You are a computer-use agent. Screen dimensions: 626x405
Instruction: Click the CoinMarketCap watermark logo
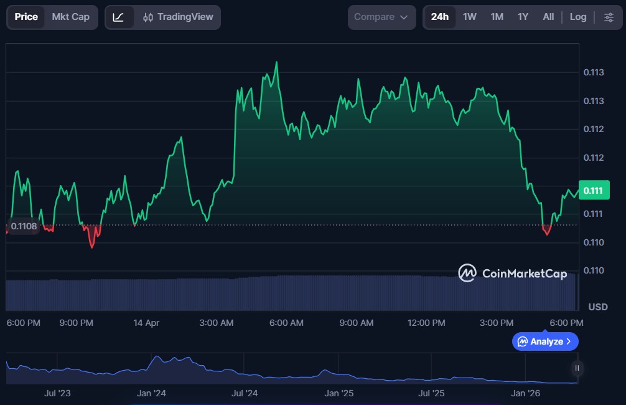point(513,273)
